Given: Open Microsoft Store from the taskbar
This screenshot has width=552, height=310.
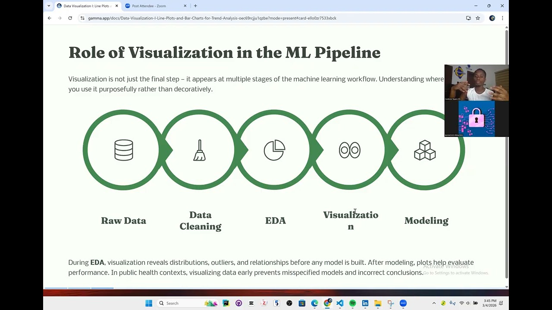Looking at the screenshot, I should click(302, 303).
